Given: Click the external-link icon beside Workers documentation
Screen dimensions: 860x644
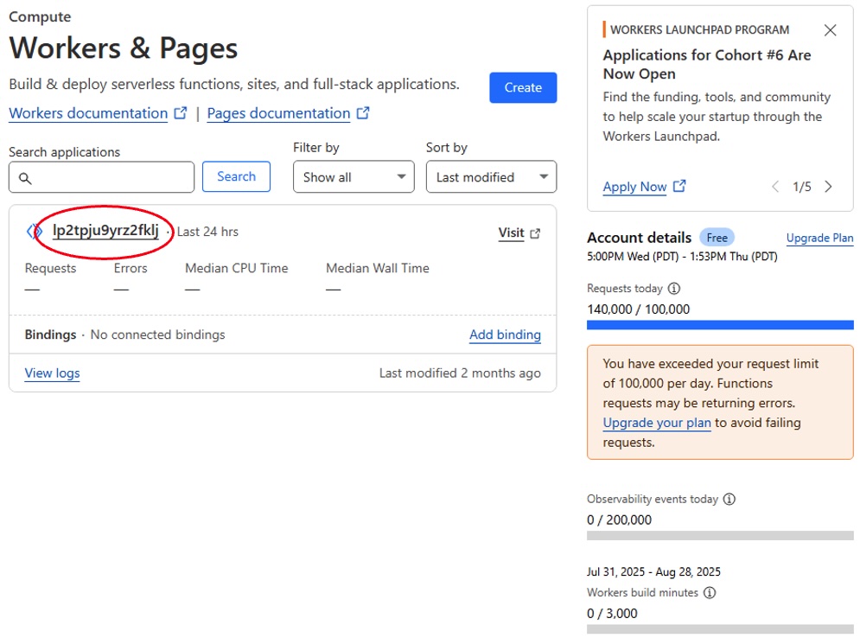Looking at the screenshot, I should point(181,113).
